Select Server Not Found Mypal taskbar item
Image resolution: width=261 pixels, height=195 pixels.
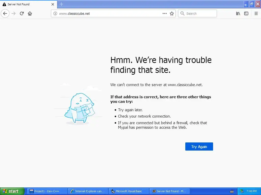[x=169, y=191]
